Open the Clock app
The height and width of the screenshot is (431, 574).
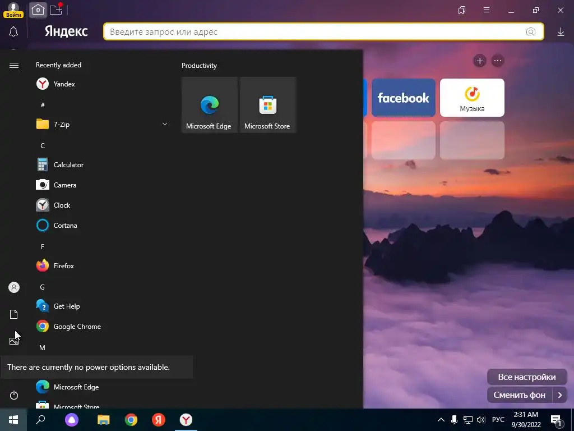(103, 205)
